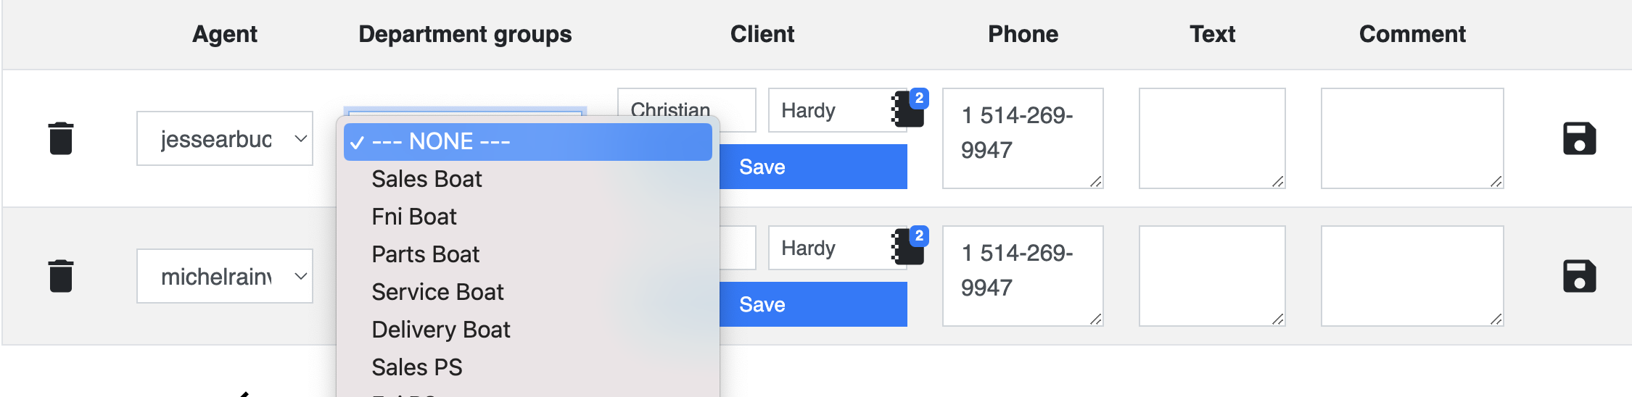Click the second row Hardy last name field
Viewport: 1632px width, 397px height.
pyautogui.click(x=831, y=248)
